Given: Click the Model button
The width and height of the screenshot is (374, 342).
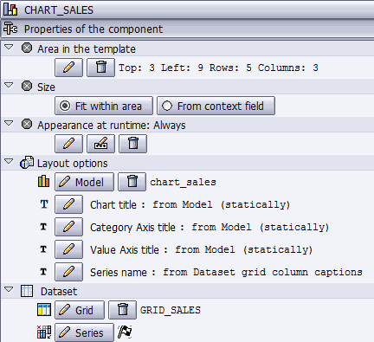Looking at the screenshot, I should click(x=84, y=182).
